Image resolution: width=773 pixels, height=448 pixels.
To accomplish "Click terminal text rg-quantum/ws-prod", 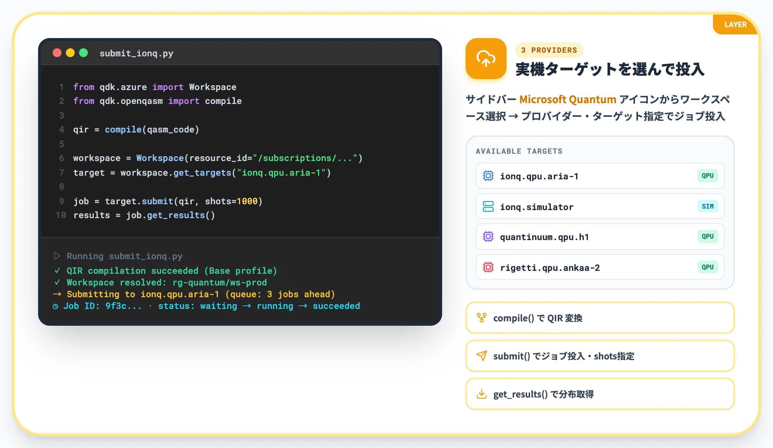I will pyautogui.click(x=220, y=283).
